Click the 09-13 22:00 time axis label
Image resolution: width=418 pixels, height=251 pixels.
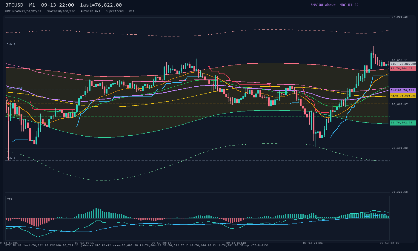390,243
